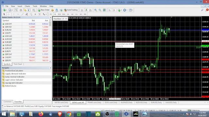Image resolution: width=209 pixels, height=117 pixels.
Task: Open the Strategy Tester icon
Action: click(34, 10)
